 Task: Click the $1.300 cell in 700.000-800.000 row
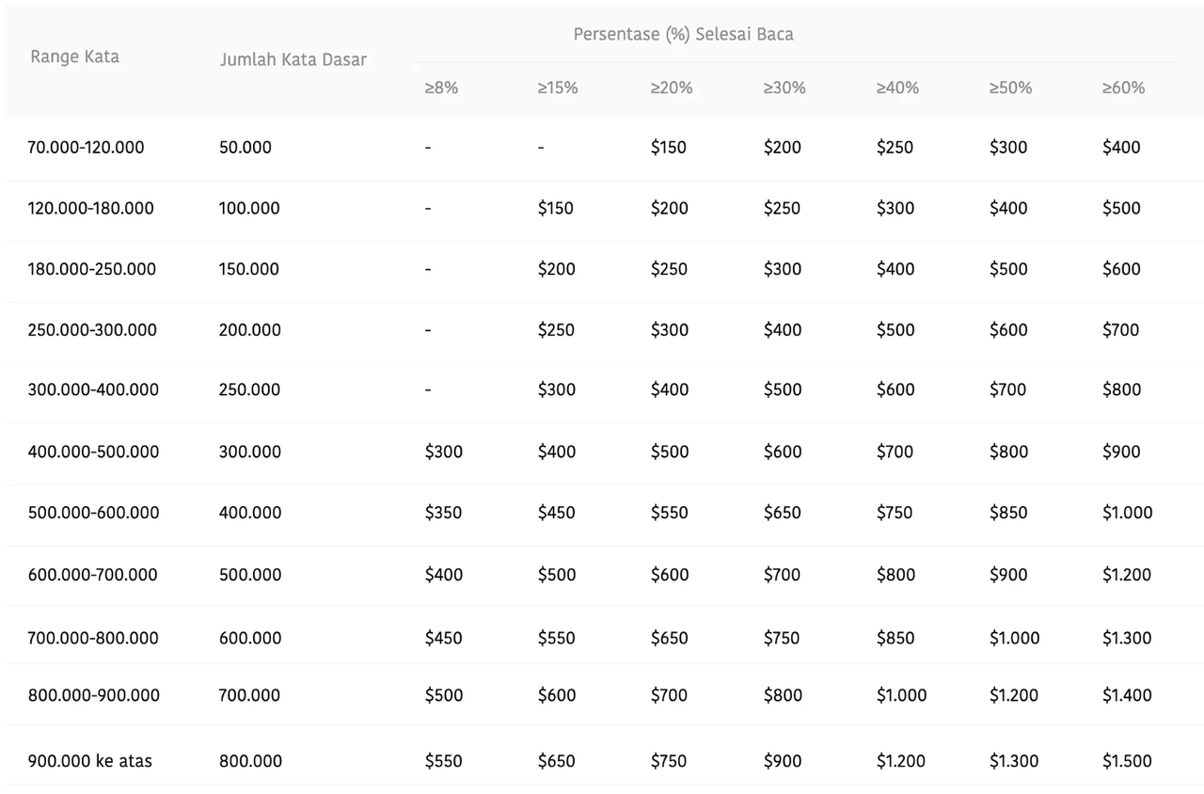tap(1127, 638)
